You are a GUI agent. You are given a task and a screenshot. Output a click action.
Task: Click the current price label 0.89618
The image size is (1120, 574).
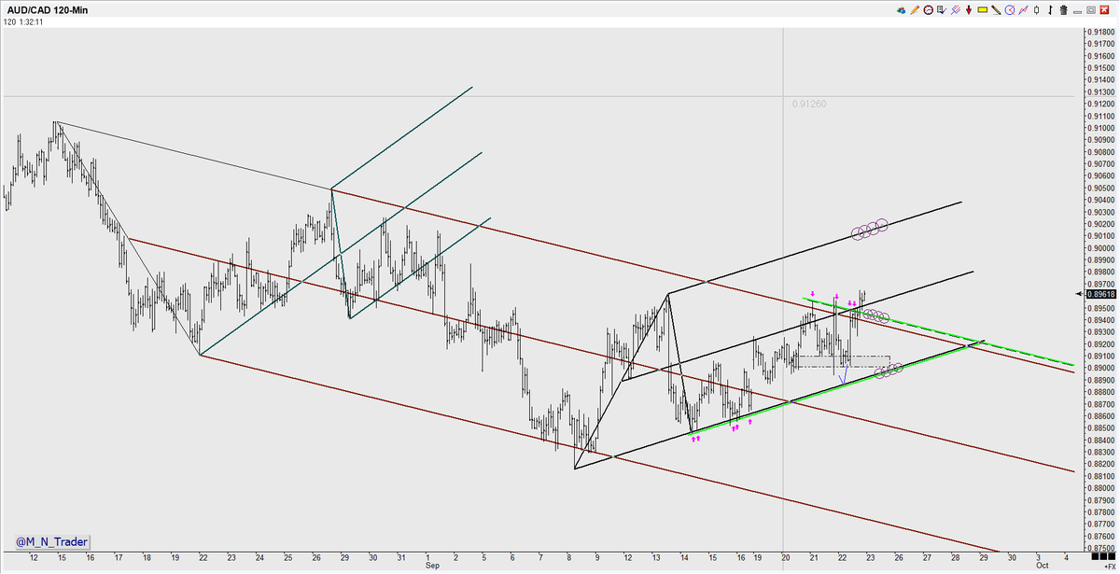pyautogui.click(x=1099, y=294)
